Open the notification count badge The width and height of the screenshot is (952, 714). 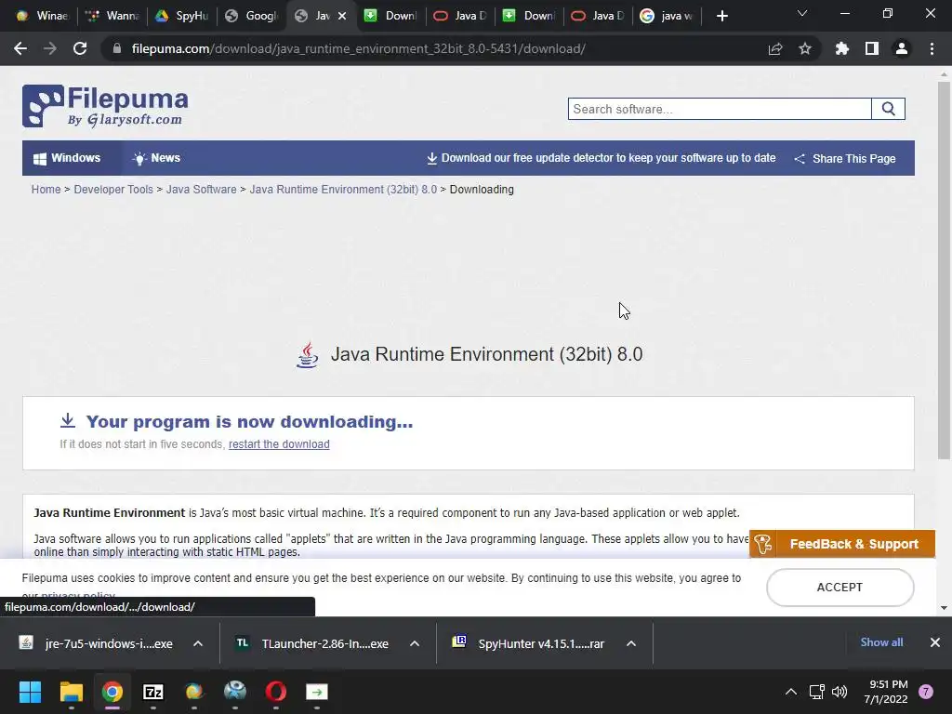(926, 692)
